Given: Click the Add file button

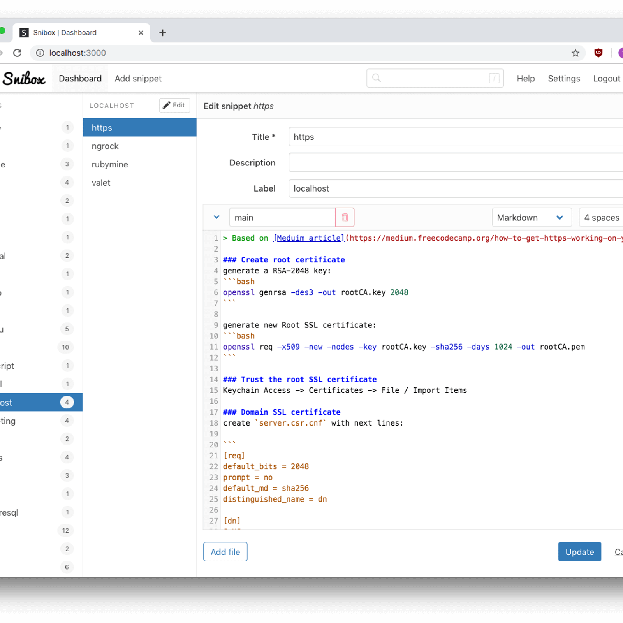Looking at the screenshot, I should pyautogui.click(x=225, y=552).
